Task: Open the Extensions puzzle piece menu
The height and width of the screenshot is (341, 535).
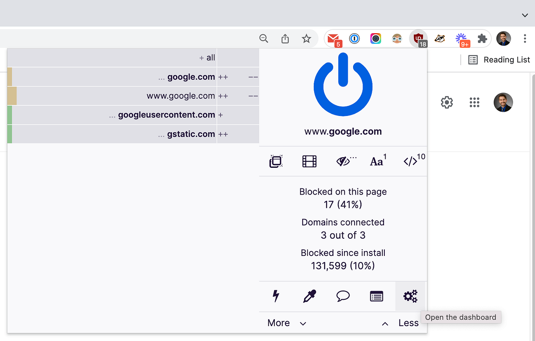Action: pos(482,39)
